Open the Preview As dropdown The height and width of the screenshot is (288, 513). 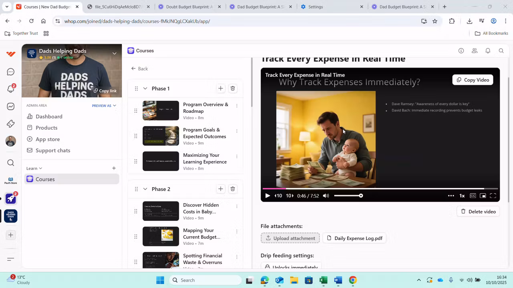click(104, 106)
